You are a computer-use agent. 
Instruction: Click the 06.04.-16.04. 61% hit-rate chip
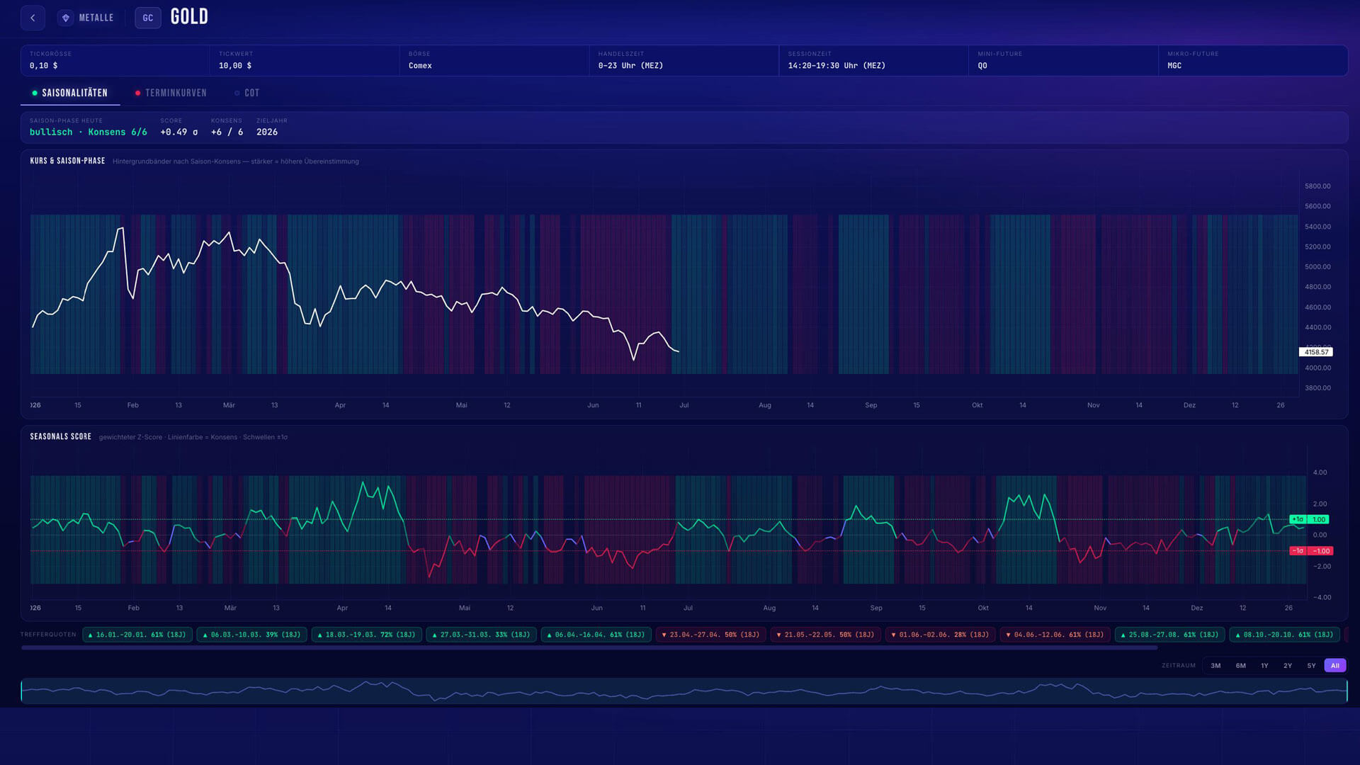596,635
